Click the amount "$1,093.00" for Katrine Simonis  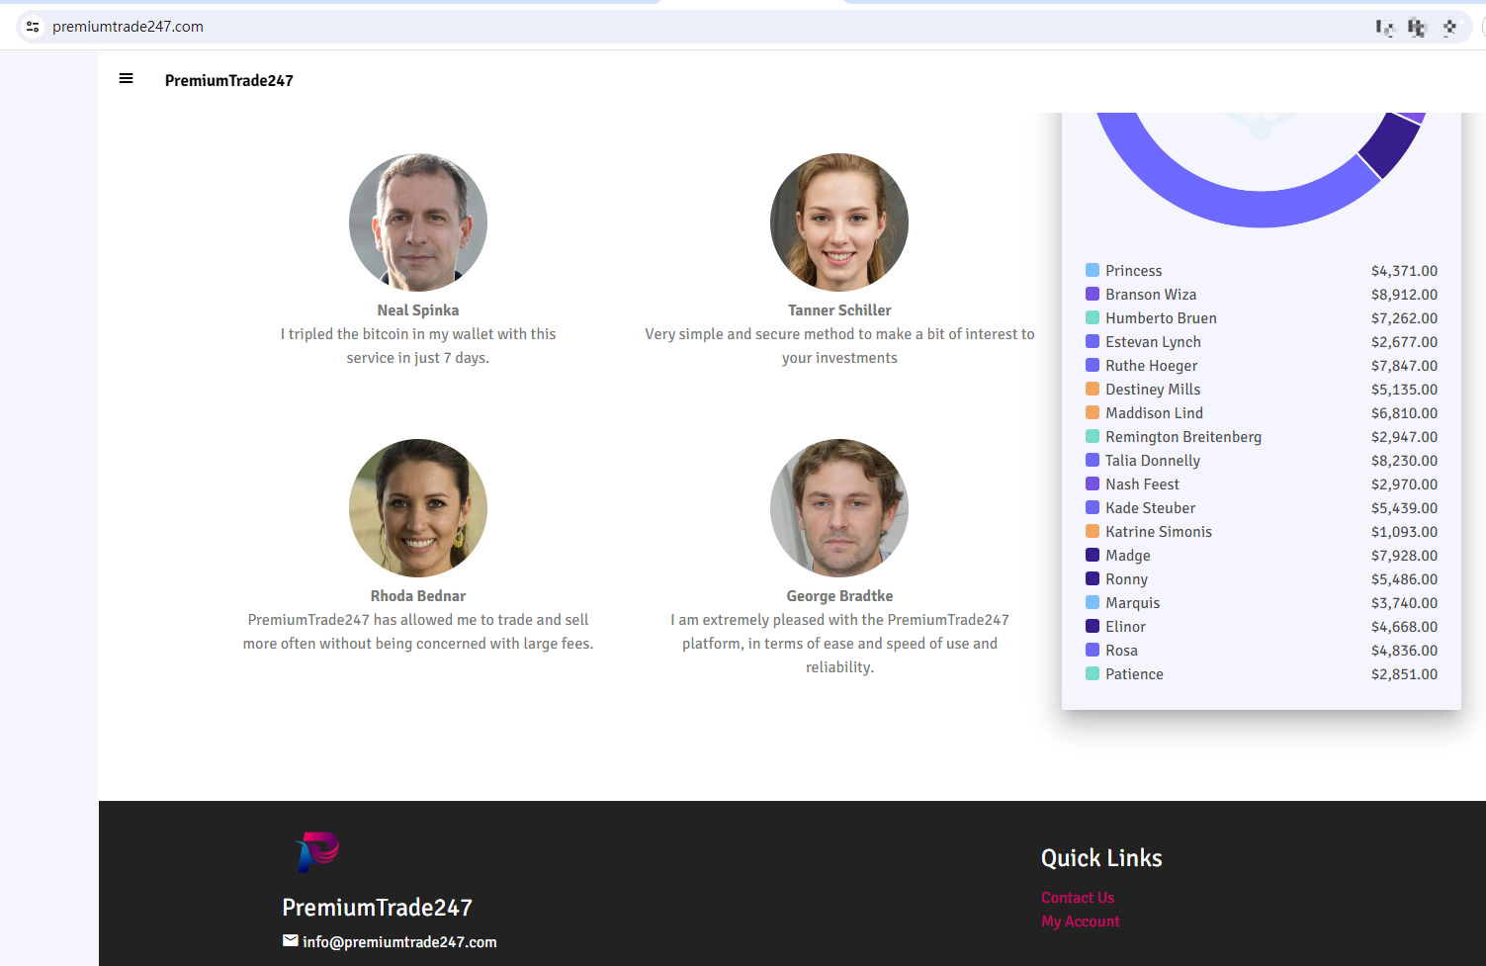pos(1404,532)
